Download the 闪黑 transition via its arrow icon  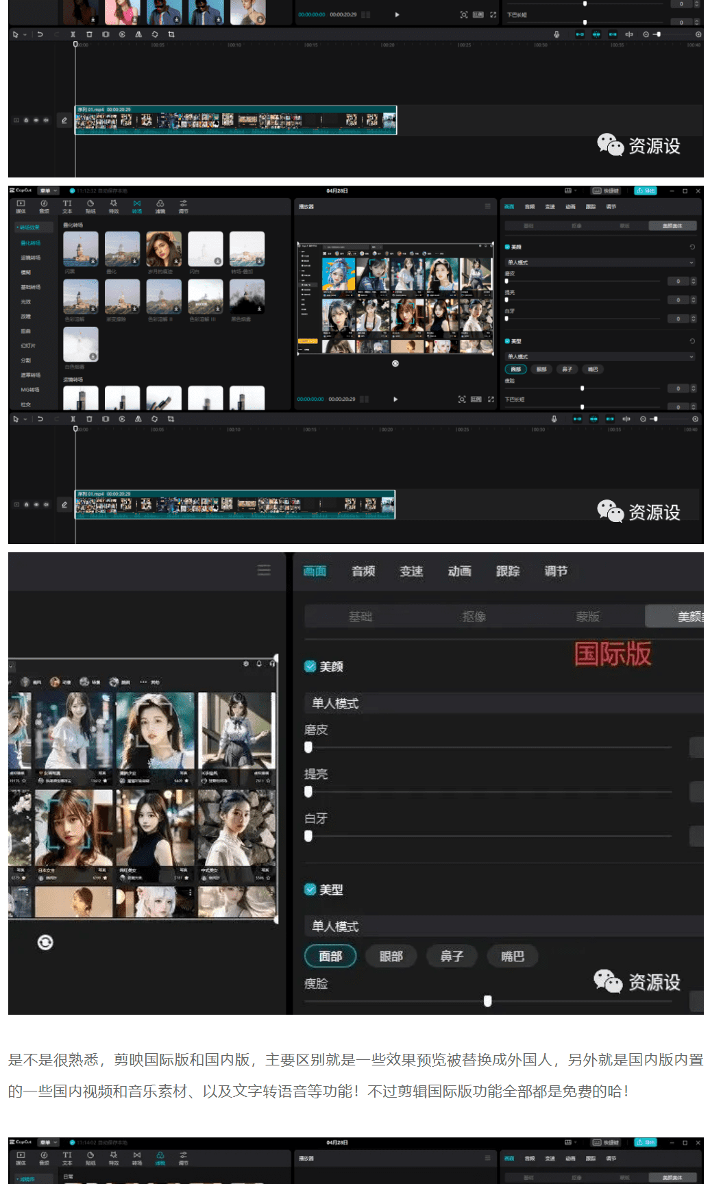click(x=93, y=261)
